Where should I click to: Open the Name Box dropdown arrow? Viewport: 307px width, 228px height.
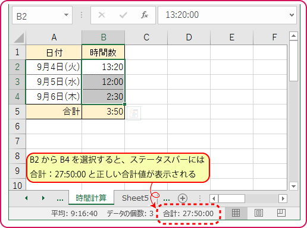tap(66, 15)
